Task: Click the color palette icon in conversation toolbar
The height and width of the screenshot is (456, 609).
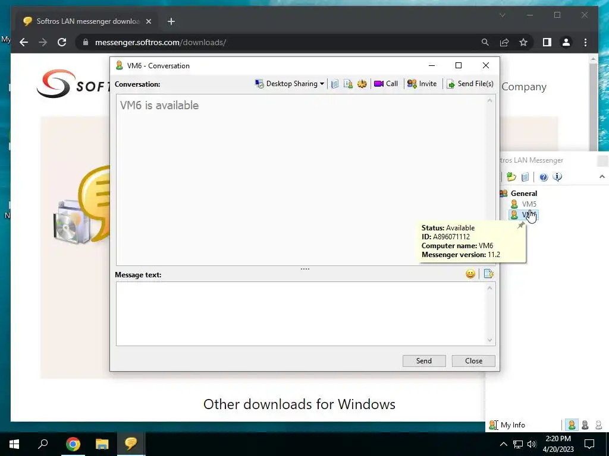Action: [362, 84]
